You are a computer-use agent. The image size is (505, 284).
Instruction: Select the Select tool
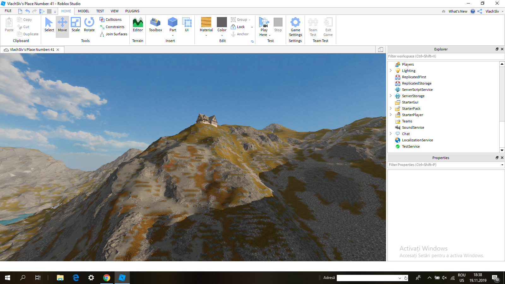(49, 25)
